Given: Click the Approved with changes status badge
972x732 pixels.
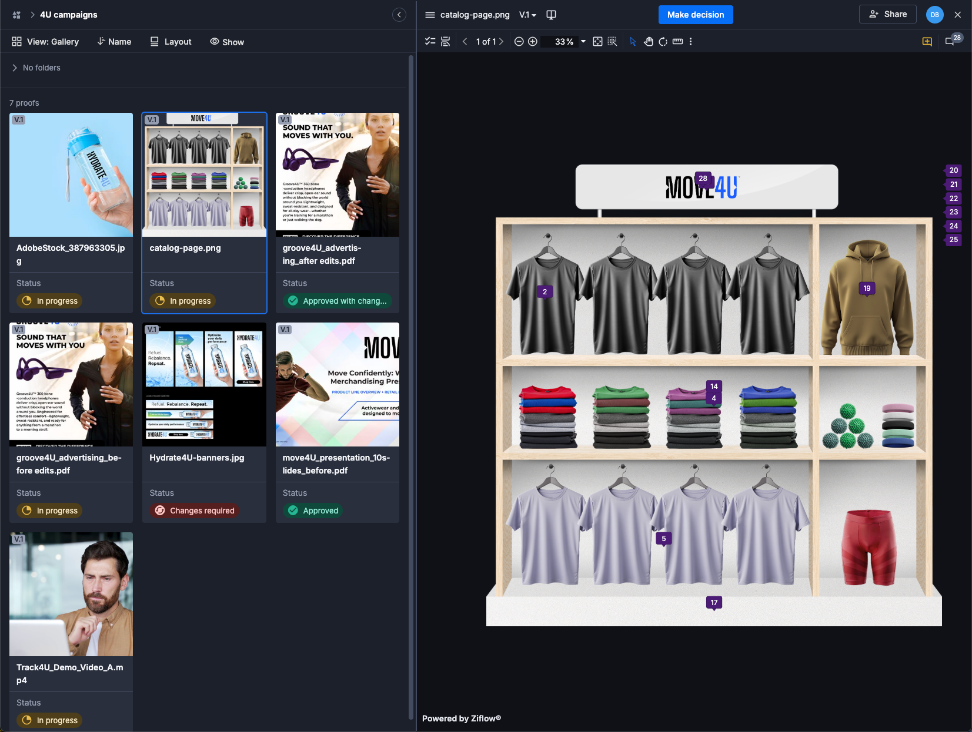Looking at the screenshot, I should click(338, 301).
